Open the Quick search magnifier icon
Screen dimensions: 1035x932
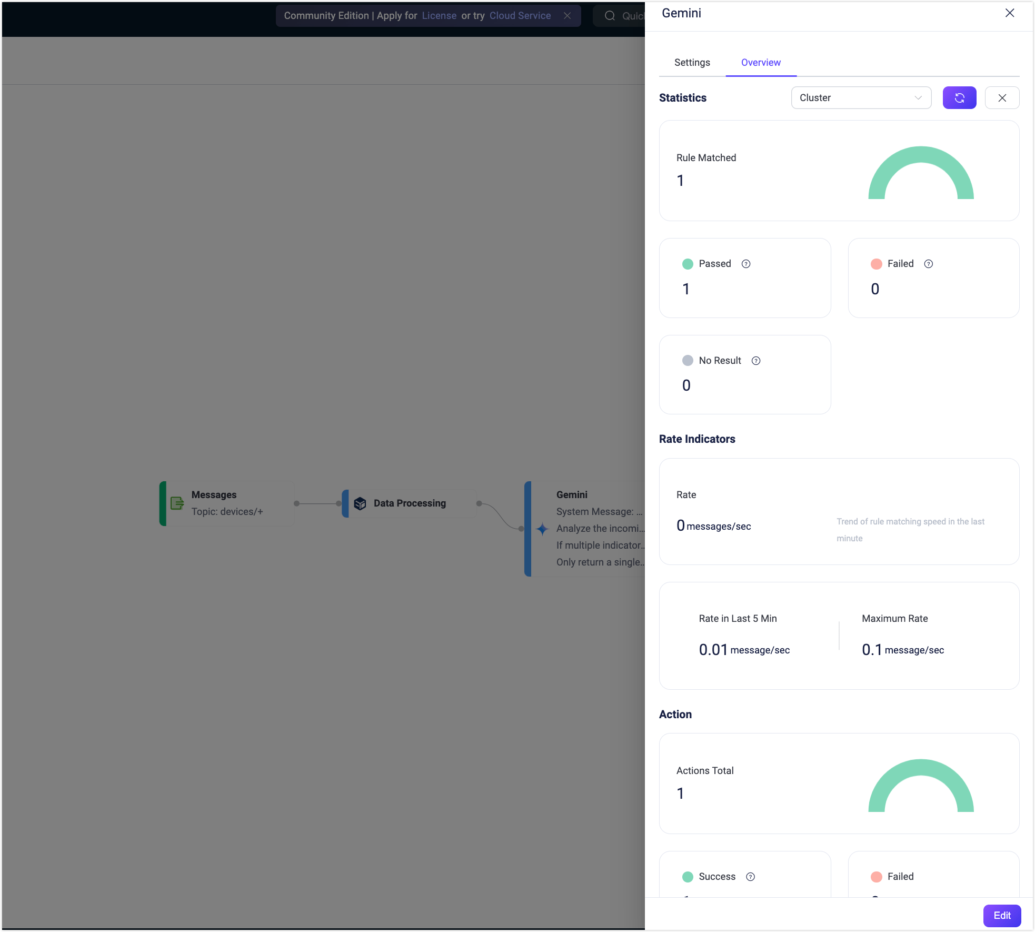[x=610, y=16]
